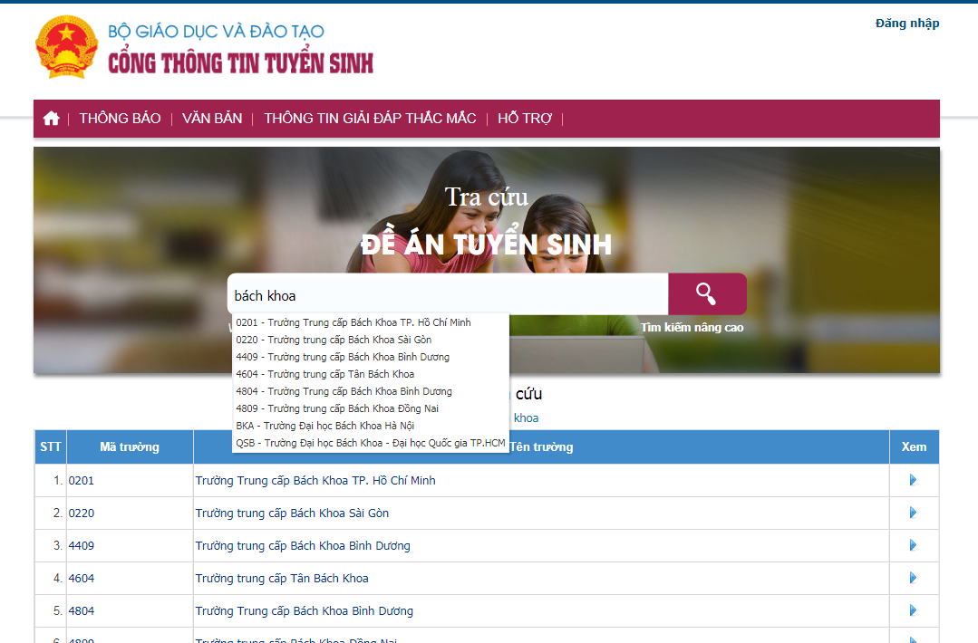Click the Mã trường column header
Viewport: 978px width, 643px height.
point(130,446)
